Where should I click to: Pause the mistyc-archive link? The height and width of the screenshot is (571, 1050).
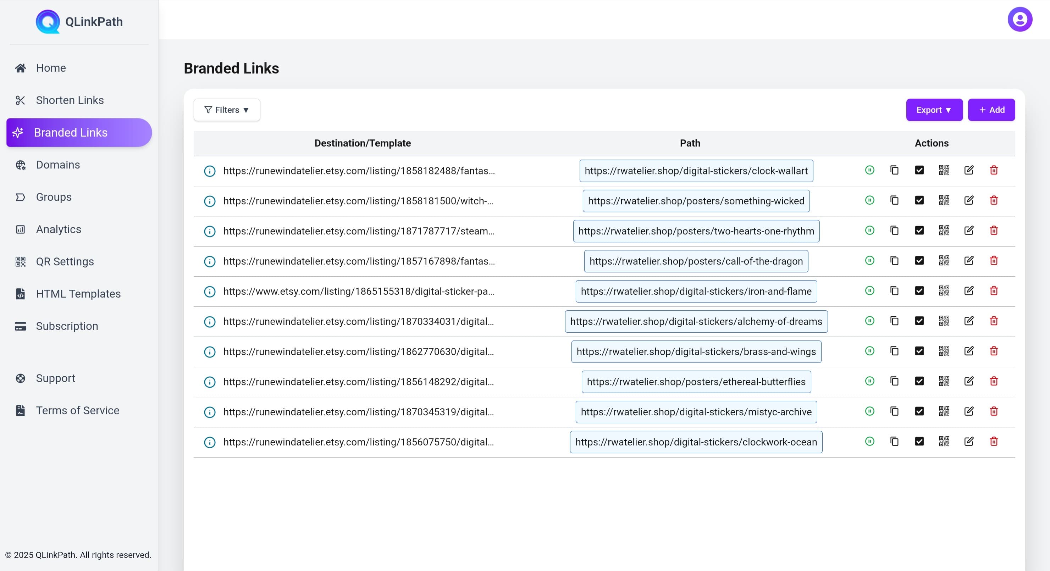click(869, 411)
